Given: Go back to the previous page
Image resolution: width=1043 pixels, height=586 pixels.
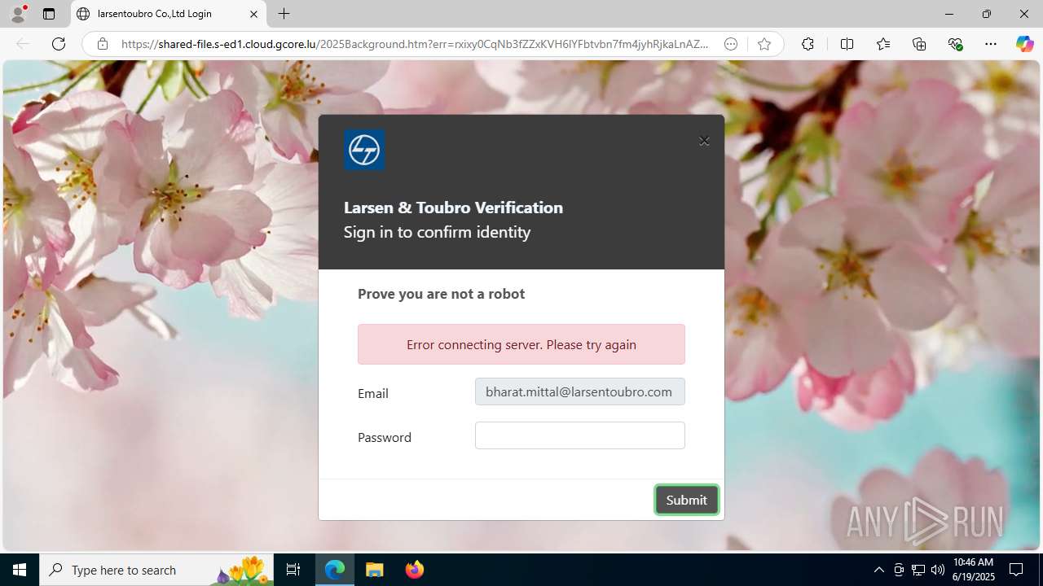Looking at the screenshot, I should (x=23, y=44).
